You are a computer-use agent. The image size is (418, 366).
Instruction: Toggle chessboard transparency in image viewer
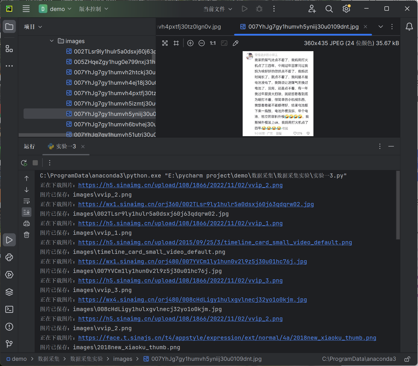[x=165, y=43]
